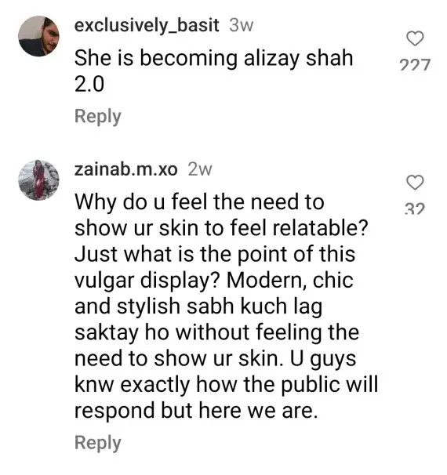View the 227 likes count
The width and height of the screenshot is (447, 475).
coord(415,64)
